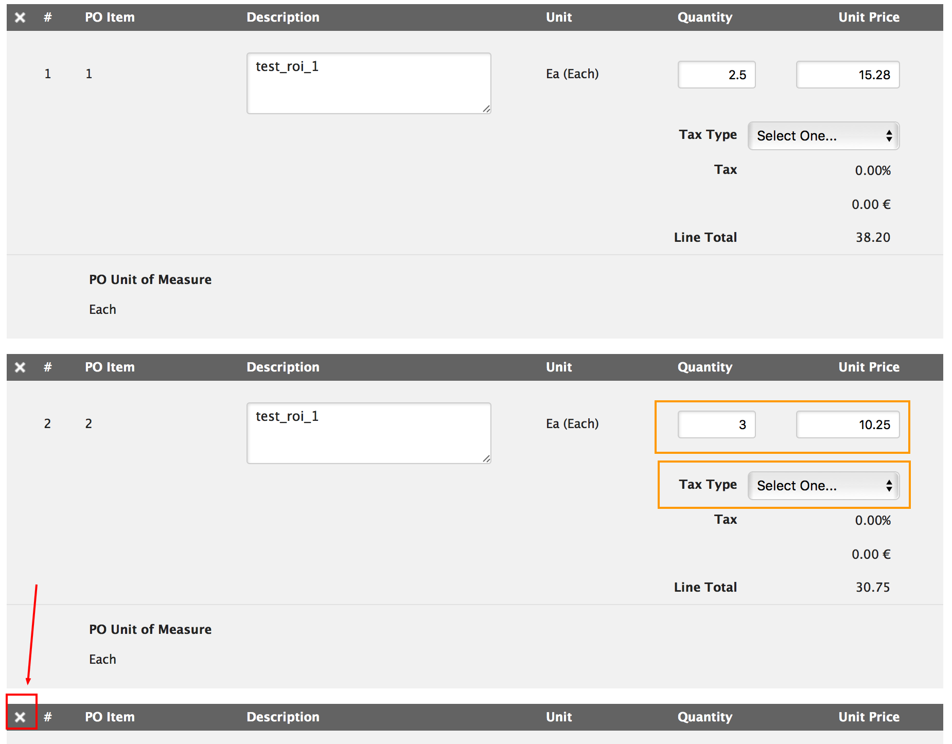Edit the unit price field showing 15.28
This screenshot has height=744, width=952.
click(x=848, y=75)
